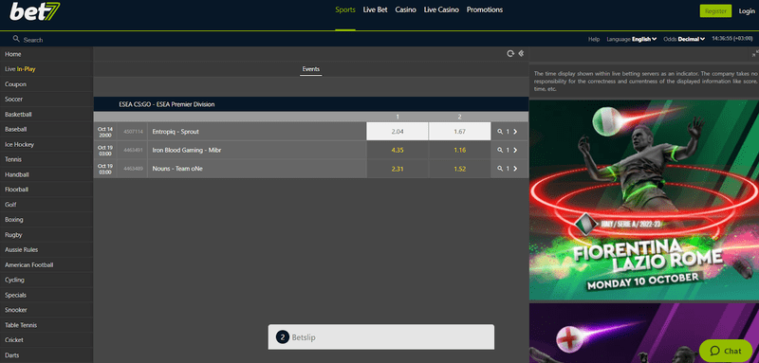Click the search magnifier icon

click(16, 39)
